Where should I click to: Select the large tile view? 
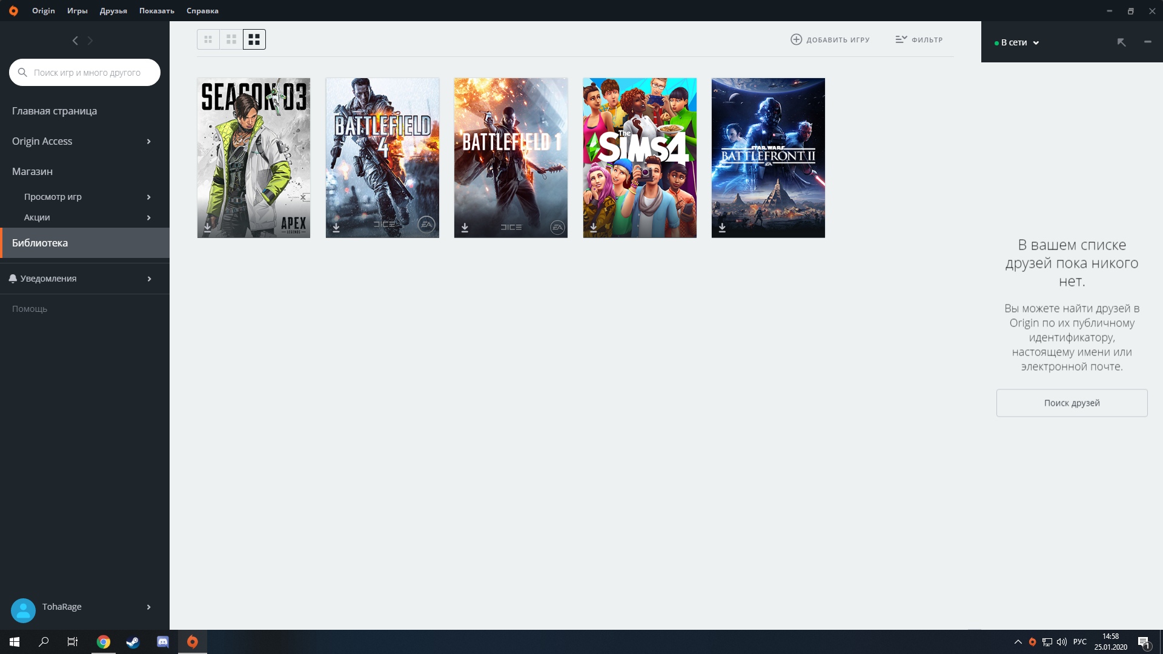click(x=254, y=39)
